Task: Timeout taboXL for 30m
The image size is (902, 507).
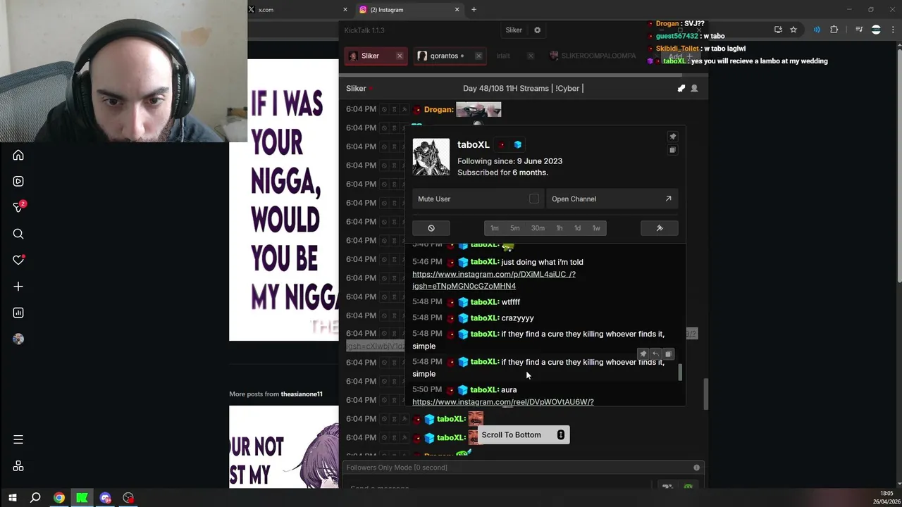Action: (538, 228)
